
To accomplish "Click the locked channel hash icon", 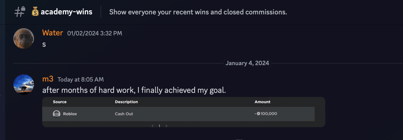I will tap(20, 12).
